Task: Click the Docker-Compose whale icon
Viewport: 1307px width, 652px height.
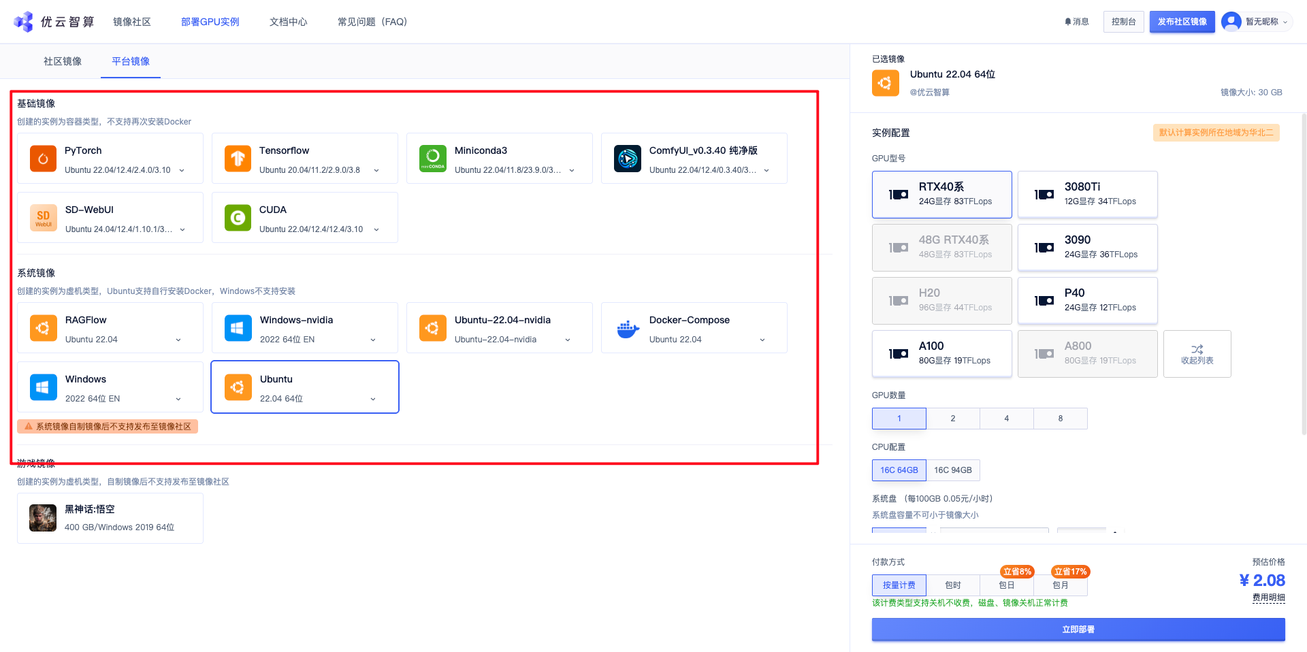Action: (x=627, y=329)
